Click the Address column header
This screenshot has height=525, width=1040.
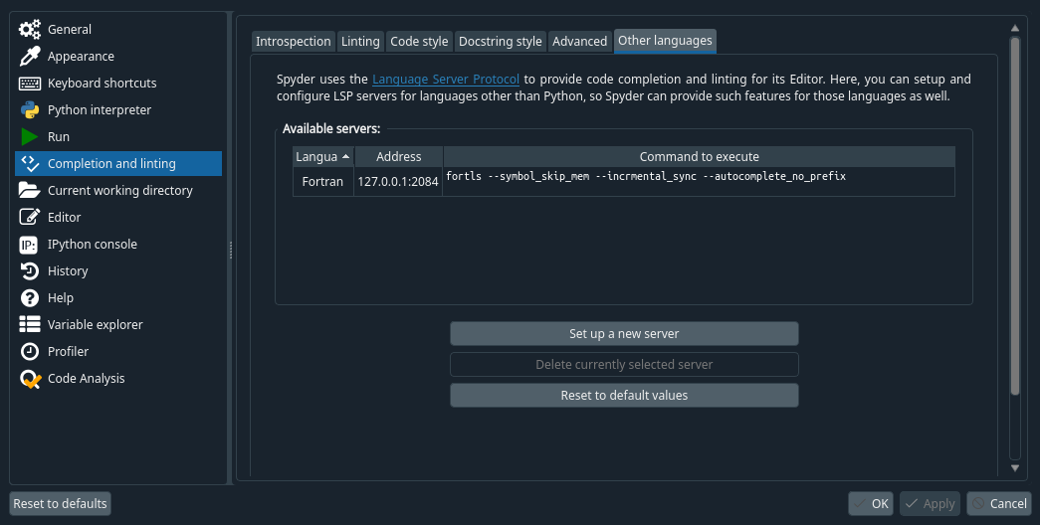click(399, 156)
